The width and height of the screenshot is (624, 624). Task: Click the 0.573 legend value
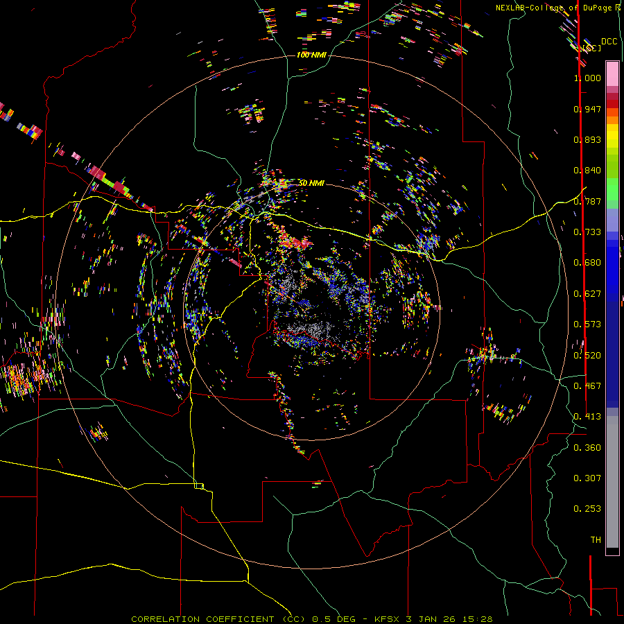[x=587, y=324]
